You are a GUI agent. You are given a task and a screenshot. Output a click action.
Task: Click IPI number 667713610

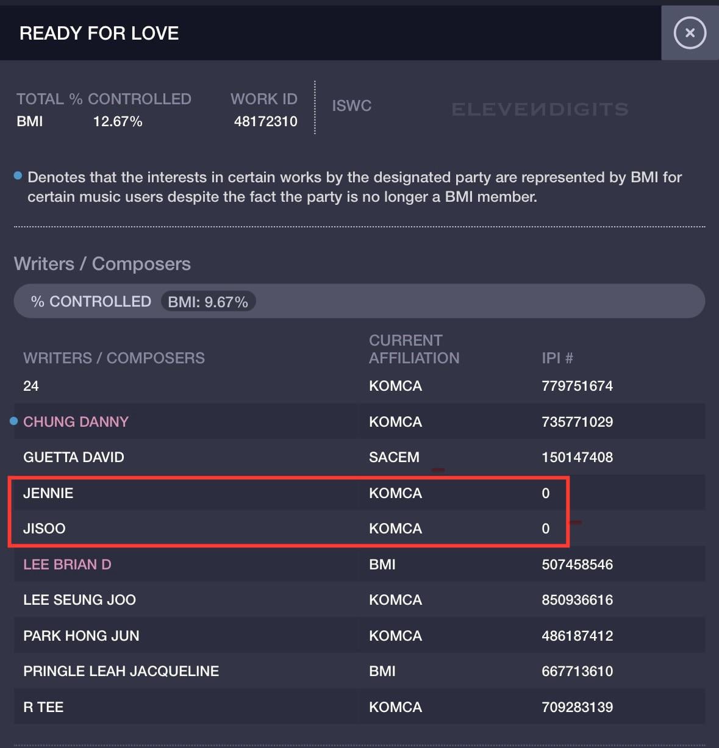tap(577, 671)
